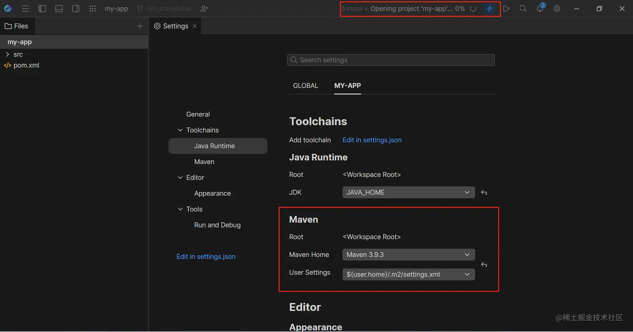Screen dimensions: 633x332
Task: Click Edit in settings.json under navigation list
Action: (206, 257)
